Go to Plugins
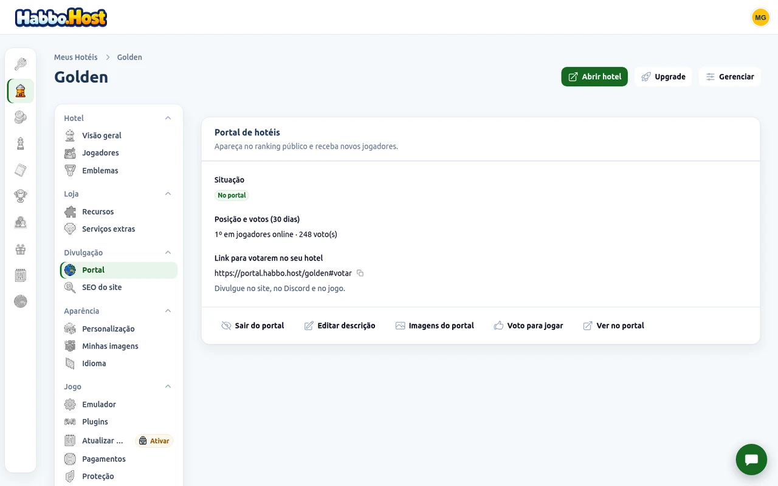Image resolution: width=778 pixels, height=486 pixels. (119, 422)
